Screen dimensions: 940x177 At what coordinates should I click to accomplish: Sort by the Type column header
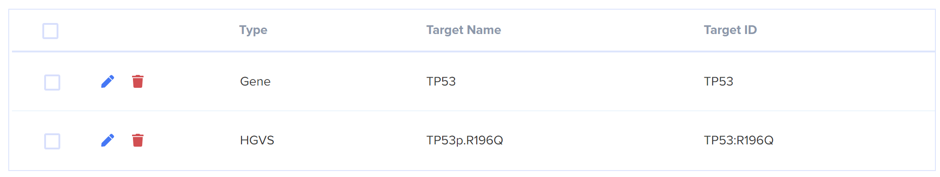(253, 30)
